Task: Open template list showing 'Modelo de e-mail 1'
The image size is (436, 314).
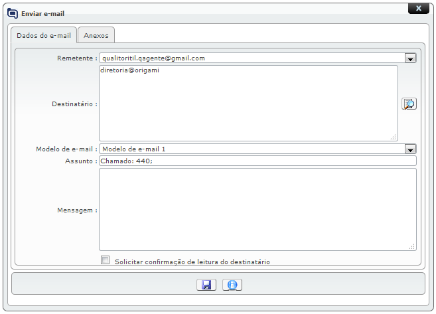Action: [252, 149]
